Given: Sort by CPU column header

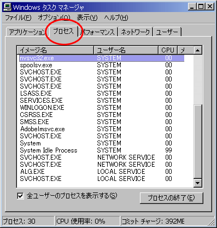Looking at the screenshot, I should click(168, 50).
